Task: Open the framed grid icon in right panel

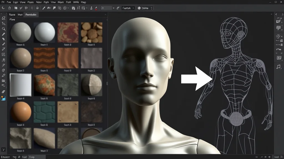Action: [279, 58]
